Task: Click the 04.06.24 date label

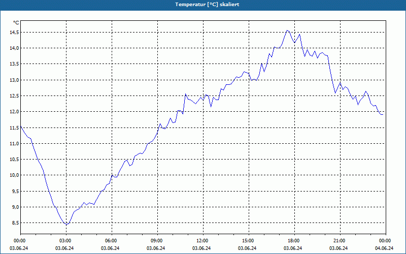Action: click(x=384, y=248)
